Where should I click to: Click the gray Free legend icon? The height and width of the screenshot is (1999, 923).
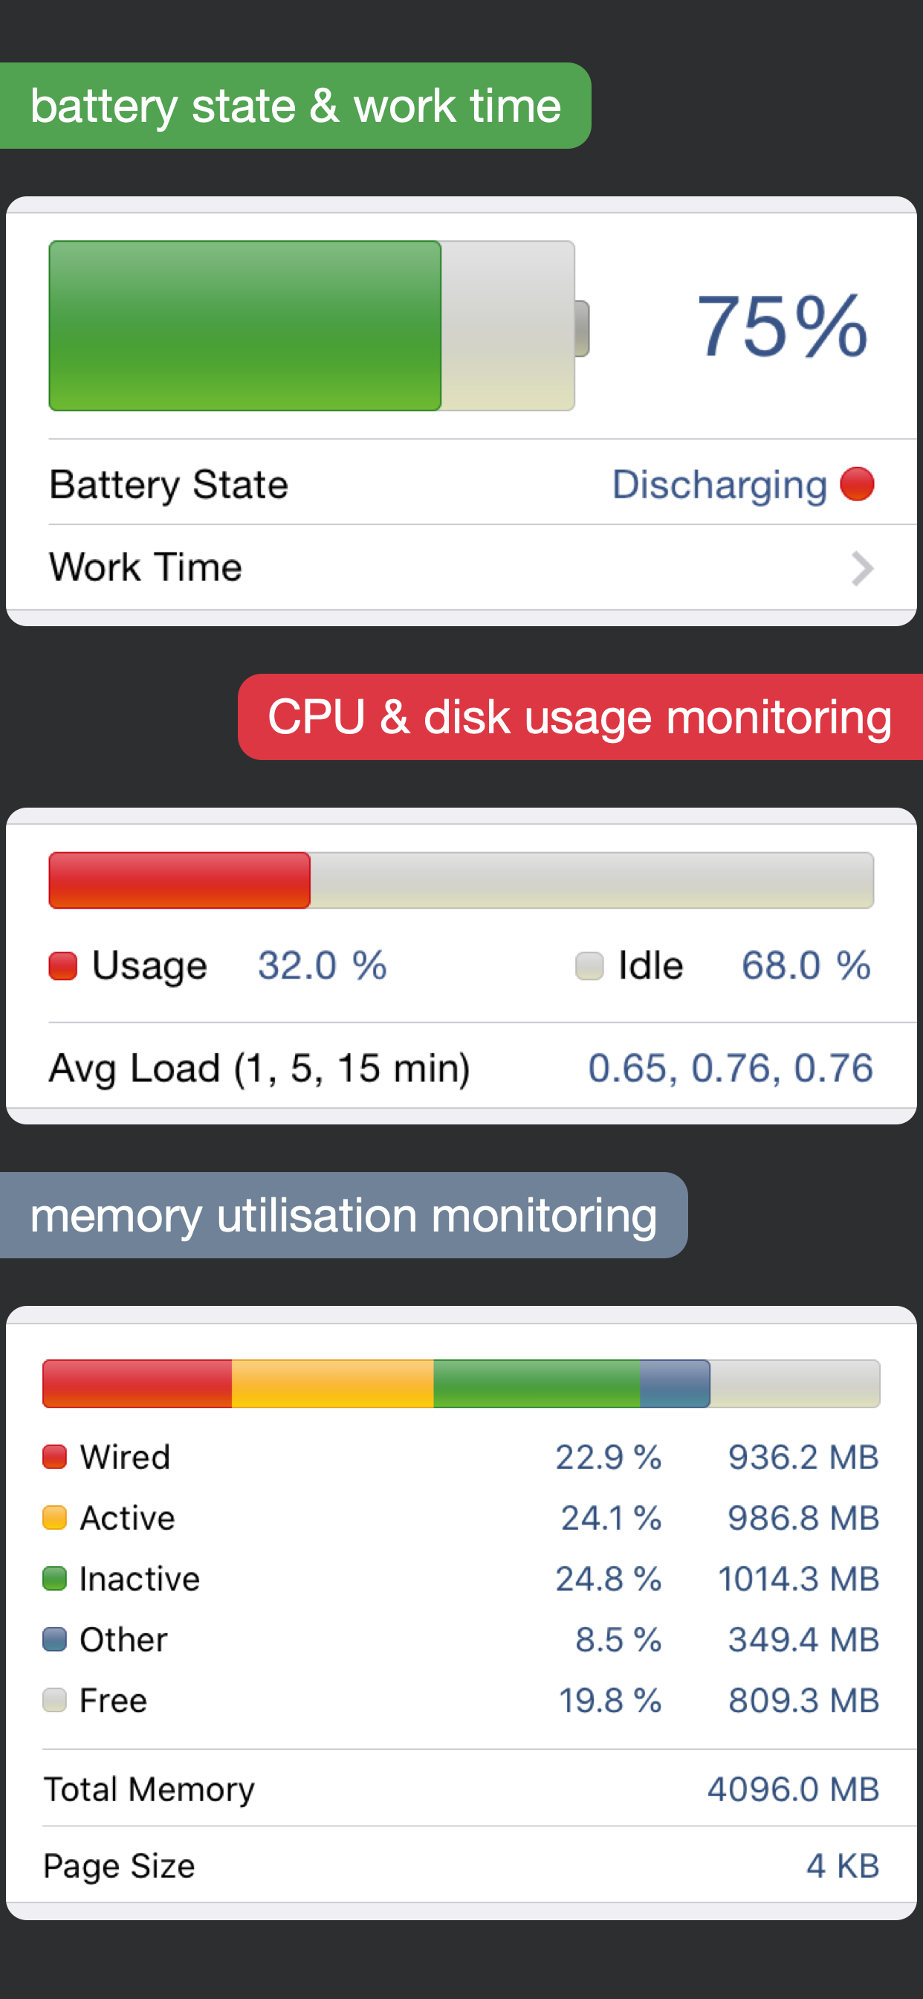(54, 1699)
